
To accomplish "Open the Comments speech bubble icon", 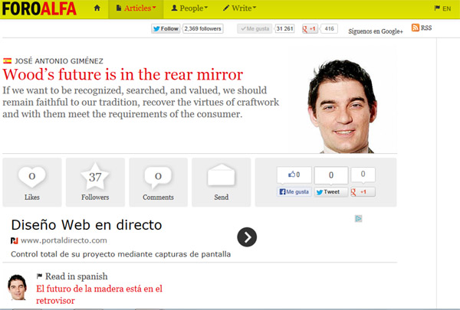I will 158,177.
